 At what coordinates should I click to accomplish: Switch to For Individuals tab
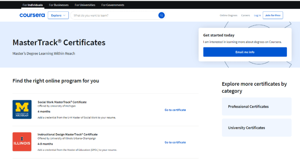pos(33,5)
